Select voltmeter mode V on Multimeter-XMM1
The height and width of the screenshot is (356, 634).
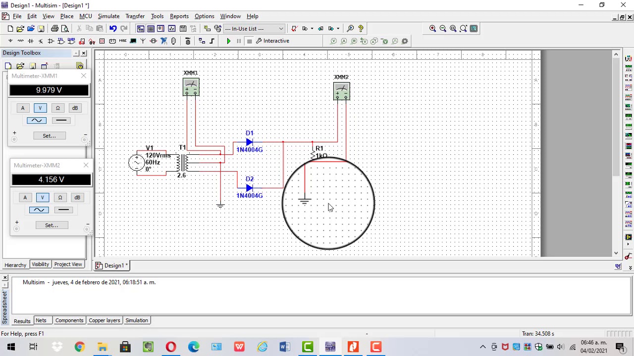(40, 108)
